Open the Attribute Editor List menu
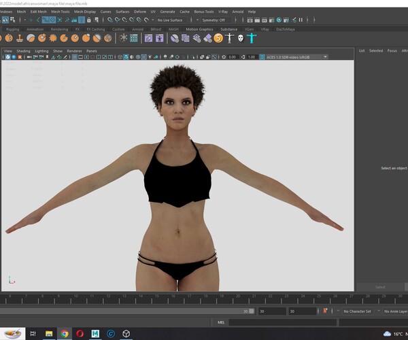 pyautogui.click(x=362, y=51)
